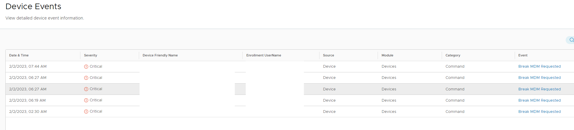
Task: Select the 2/2/2023, 06:19 AM row date
Action: tap(27, 100)
